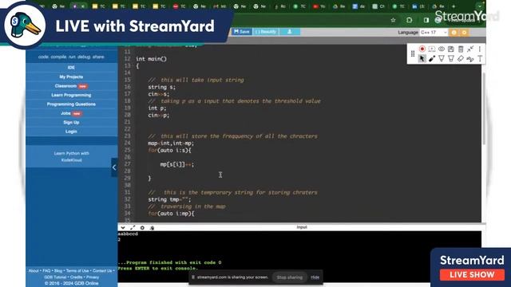Viewport: 511px width, 287px height.
Task: Click the annotation toolbar drag grip handle
Action: tap(413, 54)
